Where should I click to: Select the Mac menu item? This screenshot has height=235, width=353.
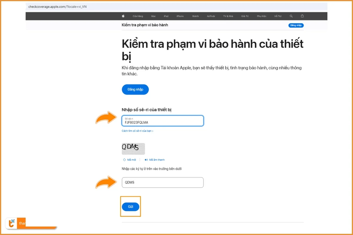pos(153,16)
